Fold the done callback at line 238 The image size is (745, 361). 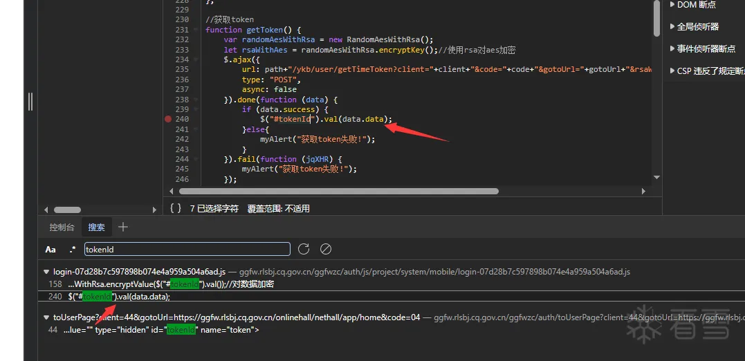pyautogui.click(x=196, y=100)
